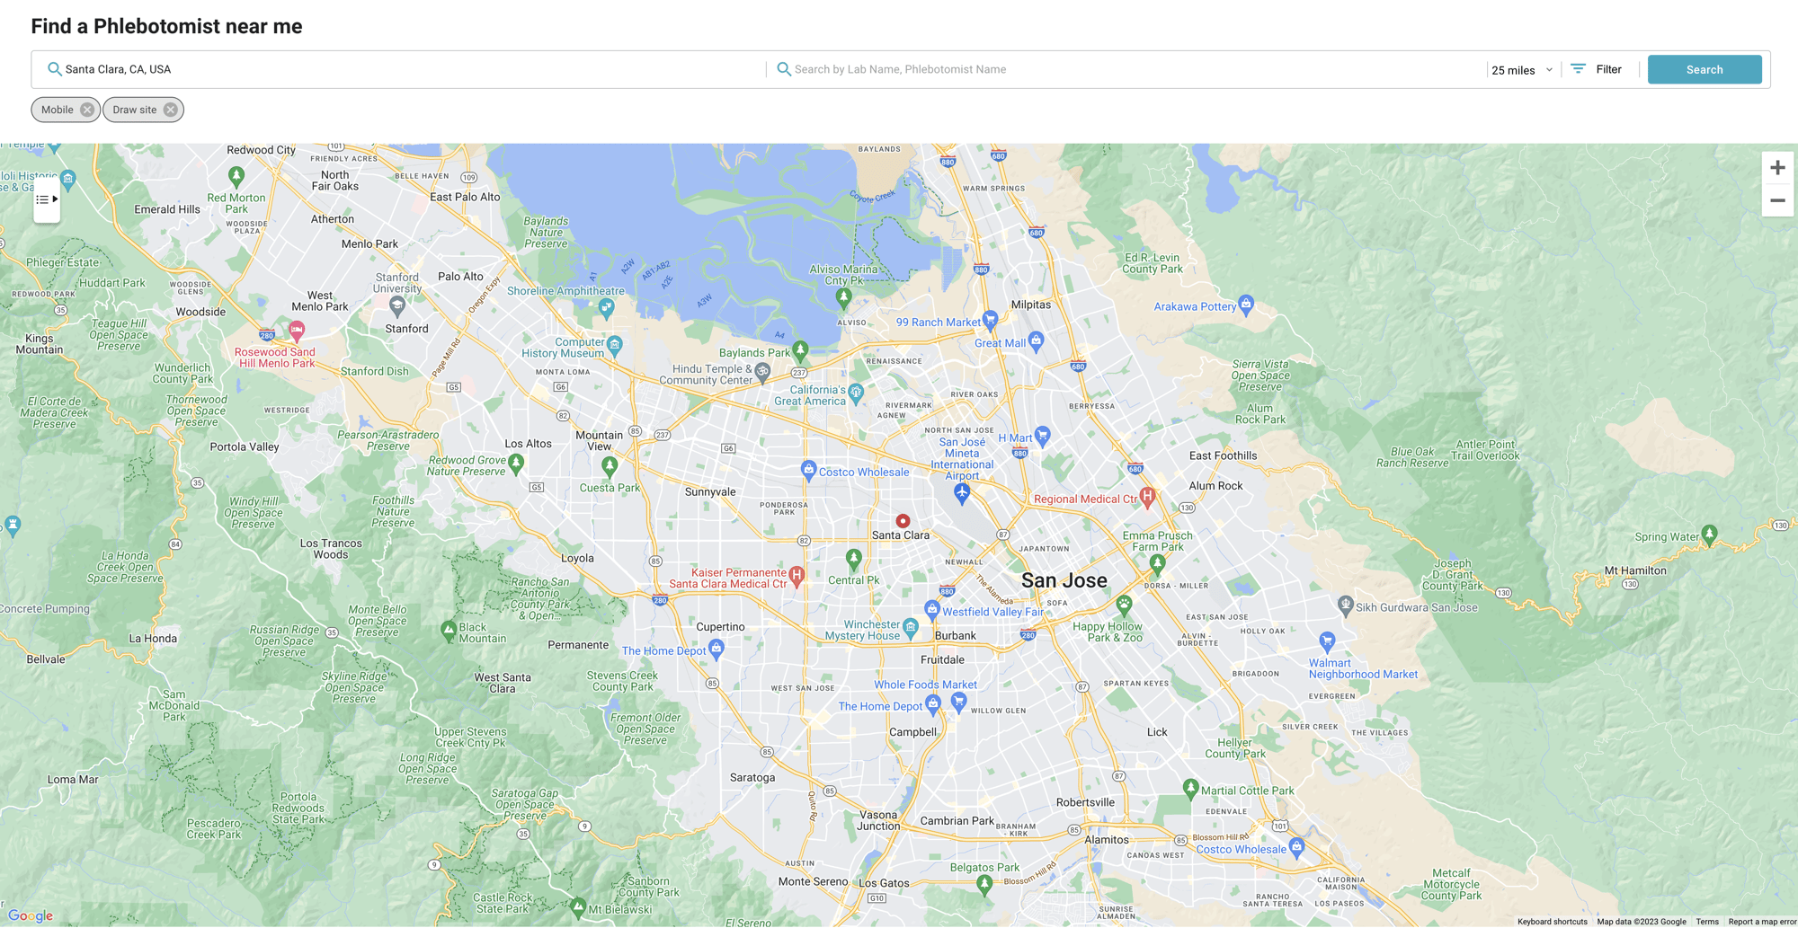
Task: Click the zoom in icon on the map
Action: [x=1777, y=167]
